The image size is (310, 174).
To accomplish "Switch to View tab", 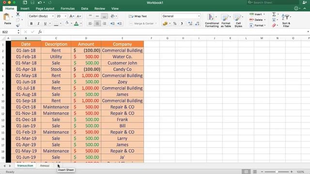I will 115,9.
